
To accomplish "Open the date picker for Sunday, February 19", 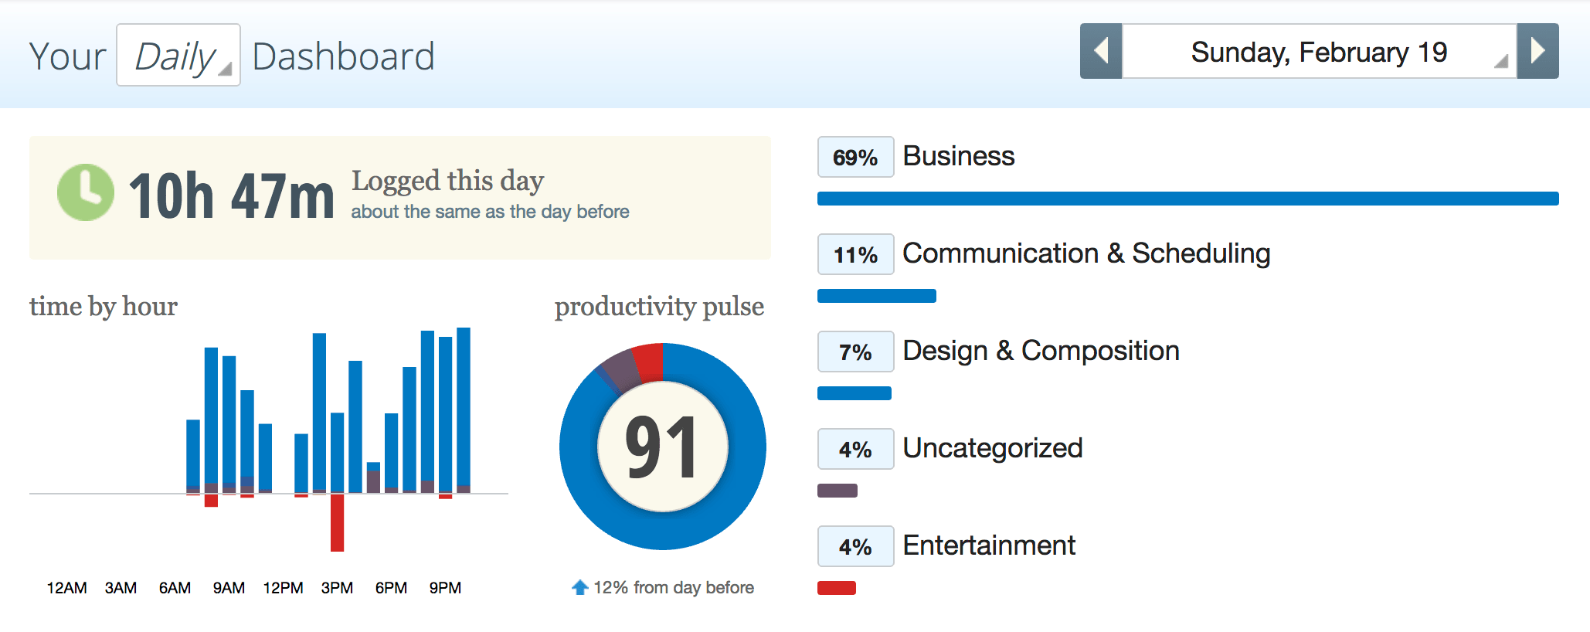I will pyautogui.click(x=1317, y=53).
